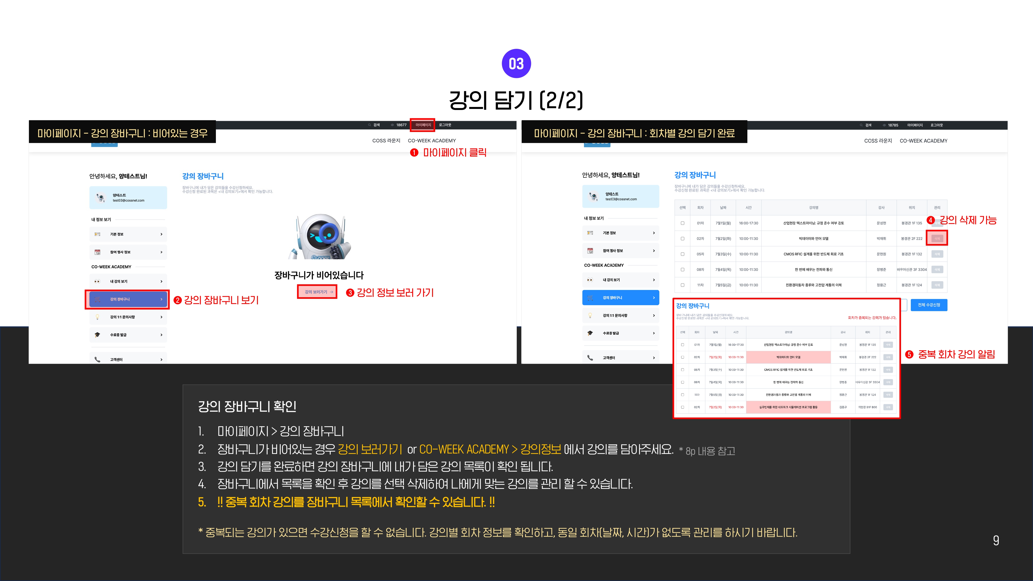Expand 기본 정보 chevron in empty-cart screenshot
The image size is (1033, 581).
161,234
